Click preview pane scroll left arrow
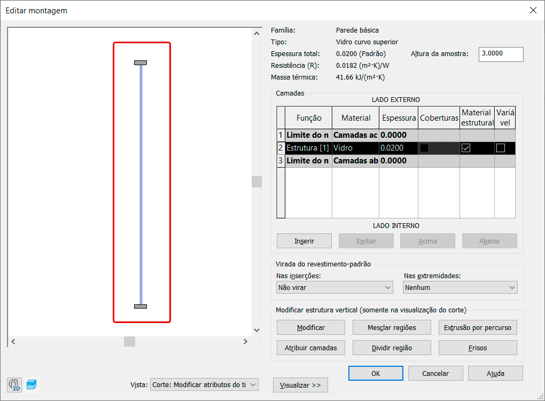Screen dimensions: 545x401 (x=14, y=341)
